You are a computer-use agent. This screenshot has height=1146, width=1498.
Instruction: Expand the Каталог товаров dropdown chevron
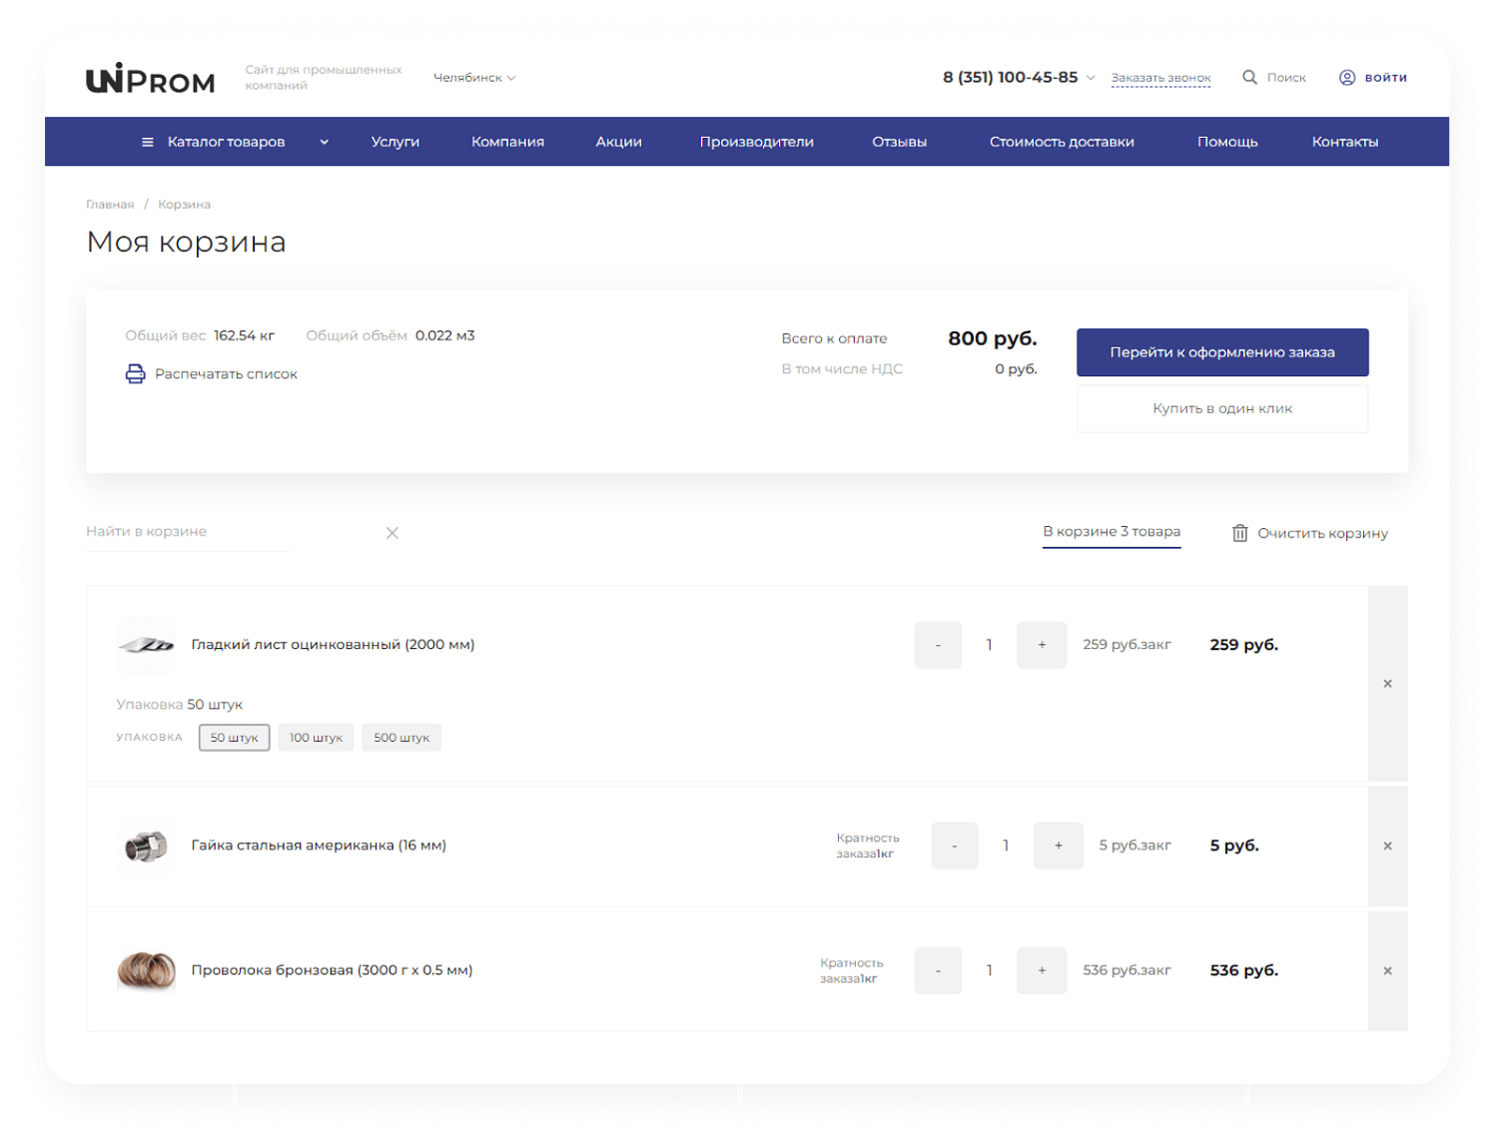(324, 141)
